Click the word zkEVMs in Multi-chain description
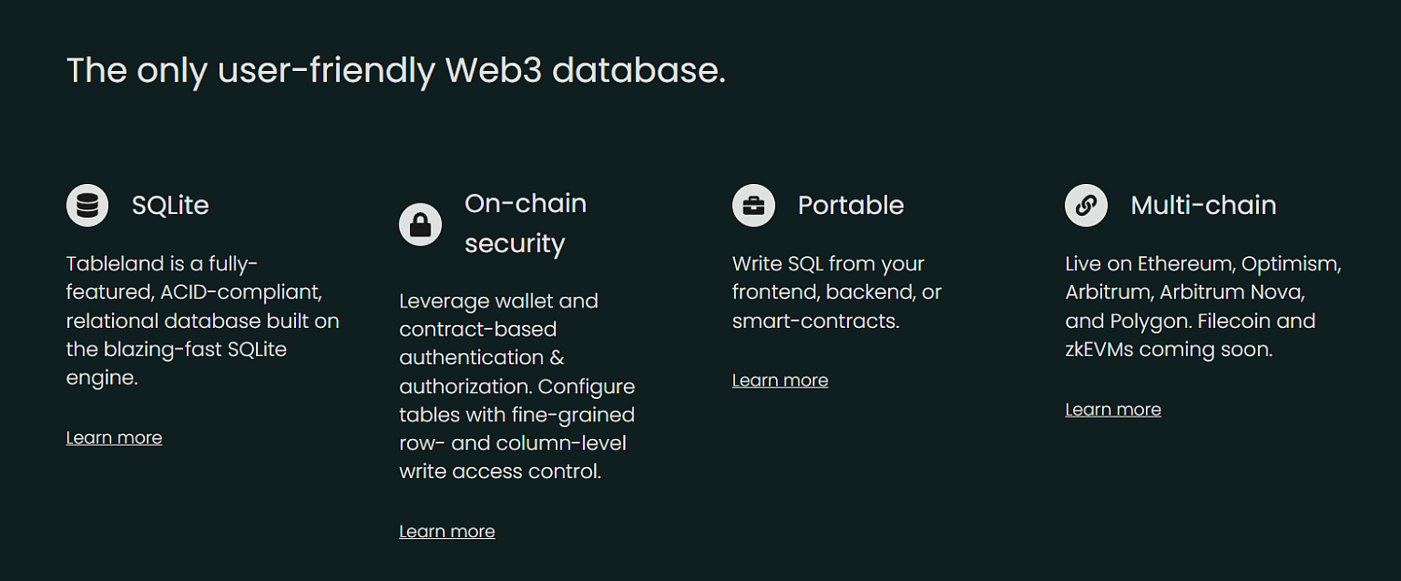 tap(1098, 350)
